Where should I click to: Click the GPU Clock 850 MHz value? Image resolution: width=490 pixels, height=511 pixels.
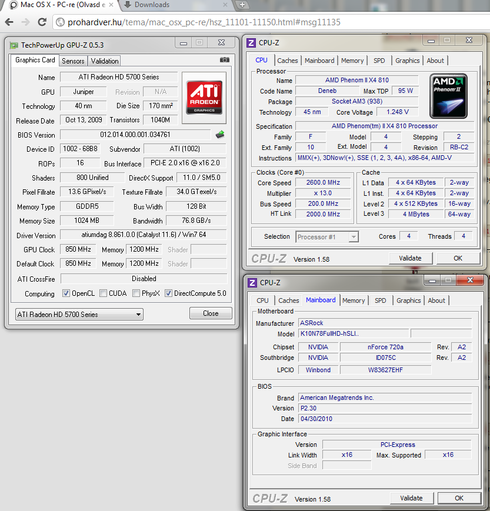click(78, 250)
